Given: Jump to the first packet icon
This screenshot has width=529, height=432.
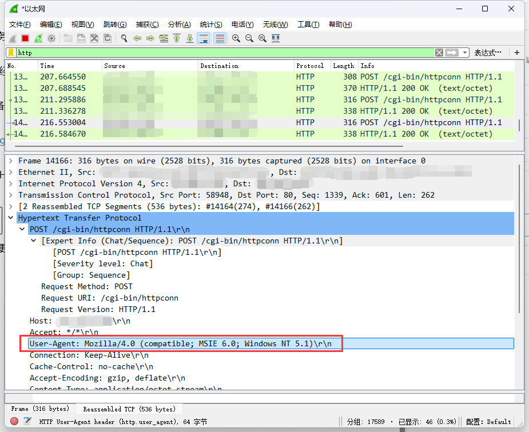Looking at the screenshot, I should click(x=177, y=38).
